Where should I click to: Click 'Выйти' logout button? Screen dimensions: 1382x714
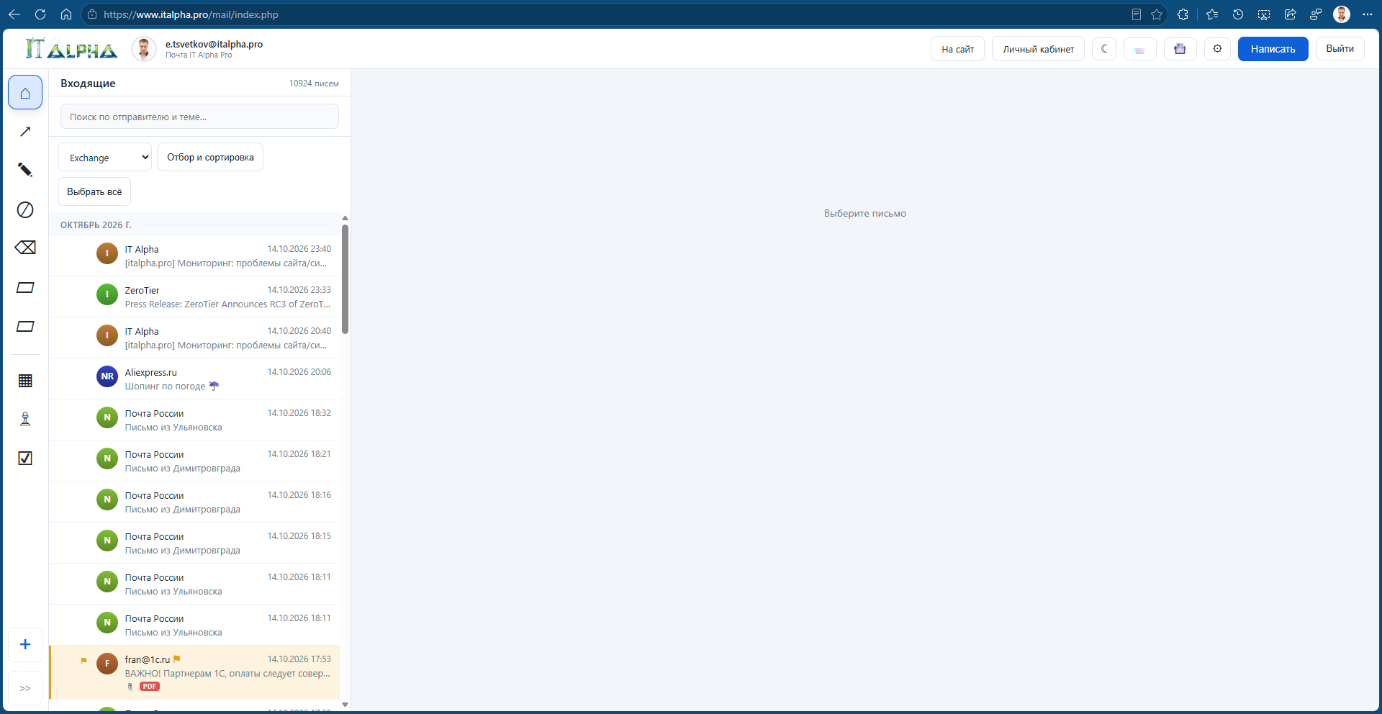coord(1340,49)
